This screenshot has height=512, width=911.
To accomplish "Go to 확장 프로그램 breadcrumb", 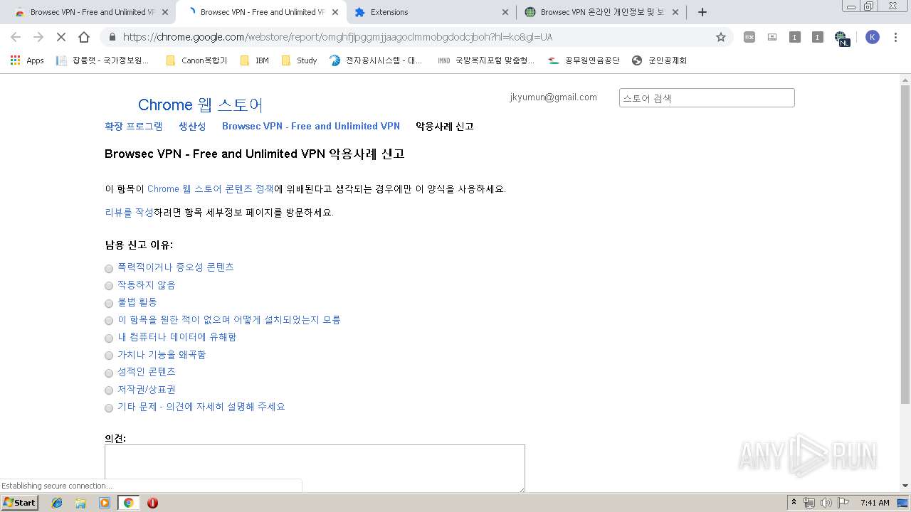I will [x=134, y=126].
